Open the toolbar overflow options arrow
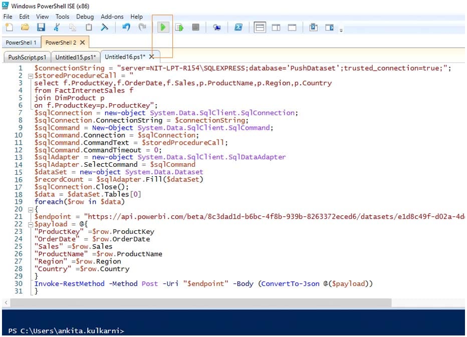467x337 pixels. coord(341,30)
